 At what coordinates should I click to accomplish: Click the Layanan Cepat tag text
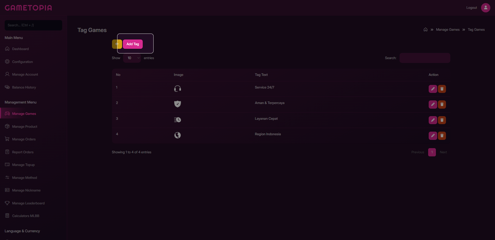(x=266, y=119)
